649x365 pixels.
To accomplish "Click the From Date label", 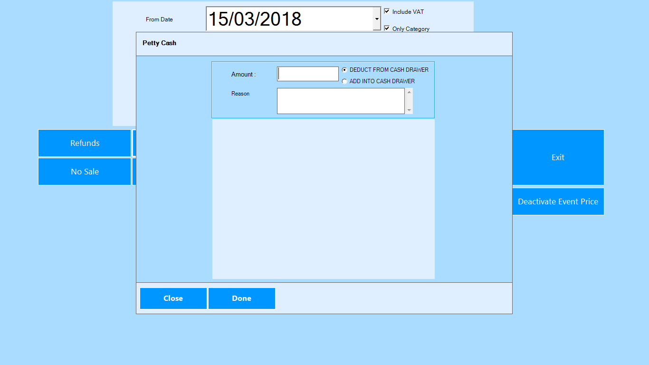I will [159, 19].
